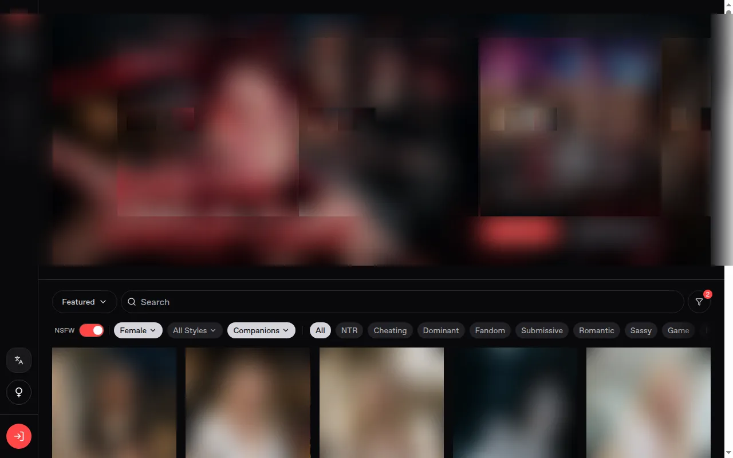Filter by the Dominant tag
The height and width of the screenshot is (458, 733).
(x=441, y=330)
